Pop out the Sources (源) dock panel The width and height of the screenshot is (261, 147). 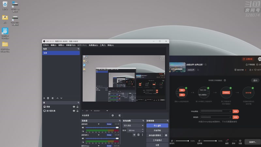click(x=78, y=103)
